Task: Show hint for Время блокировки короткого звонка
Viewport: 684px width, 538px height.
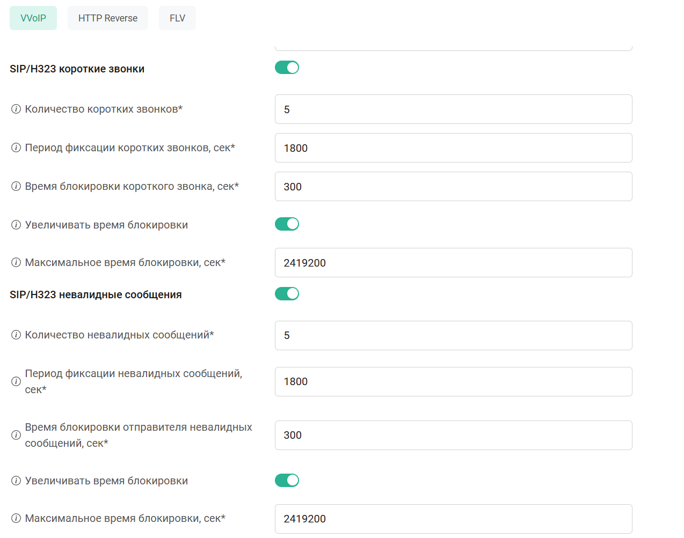Action: point(16,187)
